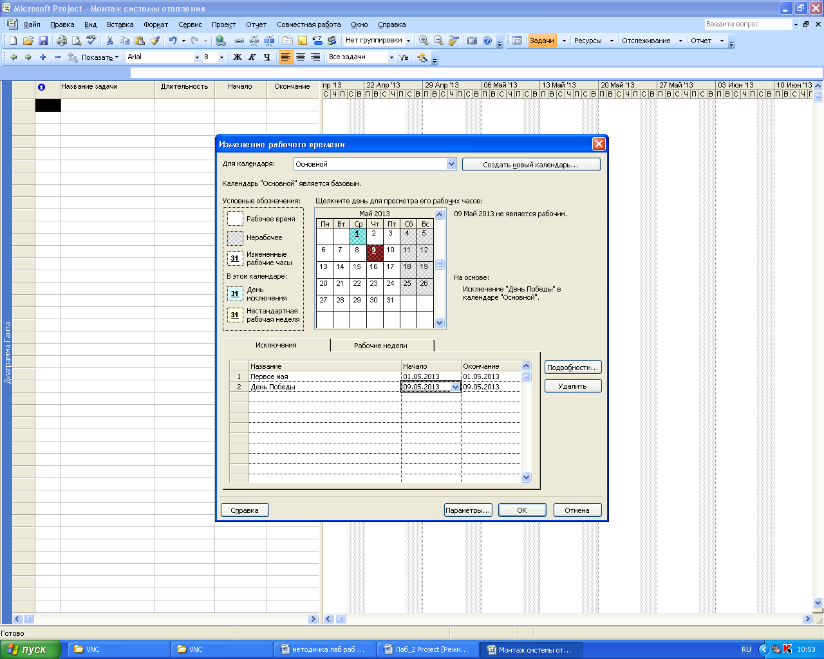Cut selection with the scissors icon
Image resolution: width=824 pixels, height=659 pixels.
tap(109, 41)
